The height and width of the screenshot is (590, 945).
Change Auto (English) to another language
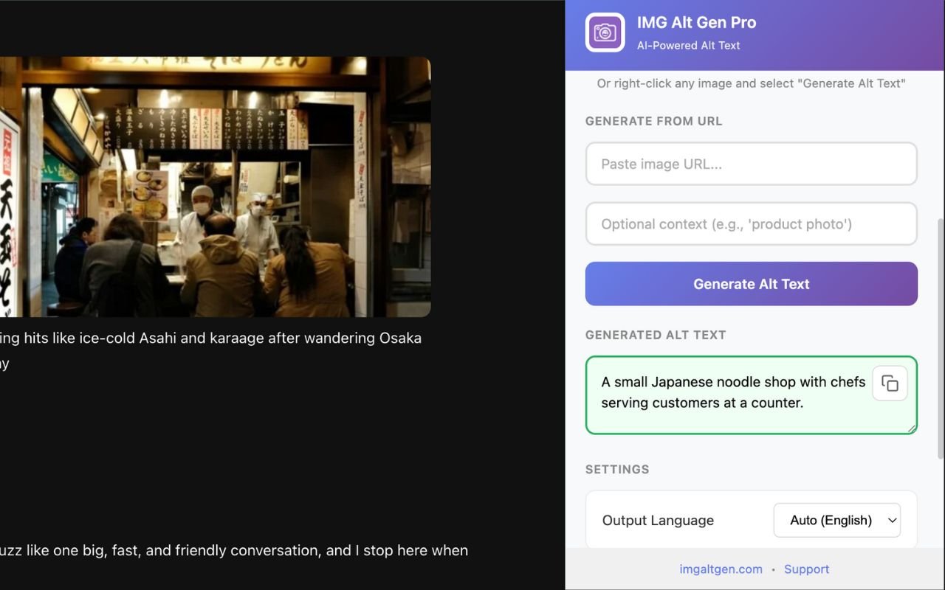836,520
